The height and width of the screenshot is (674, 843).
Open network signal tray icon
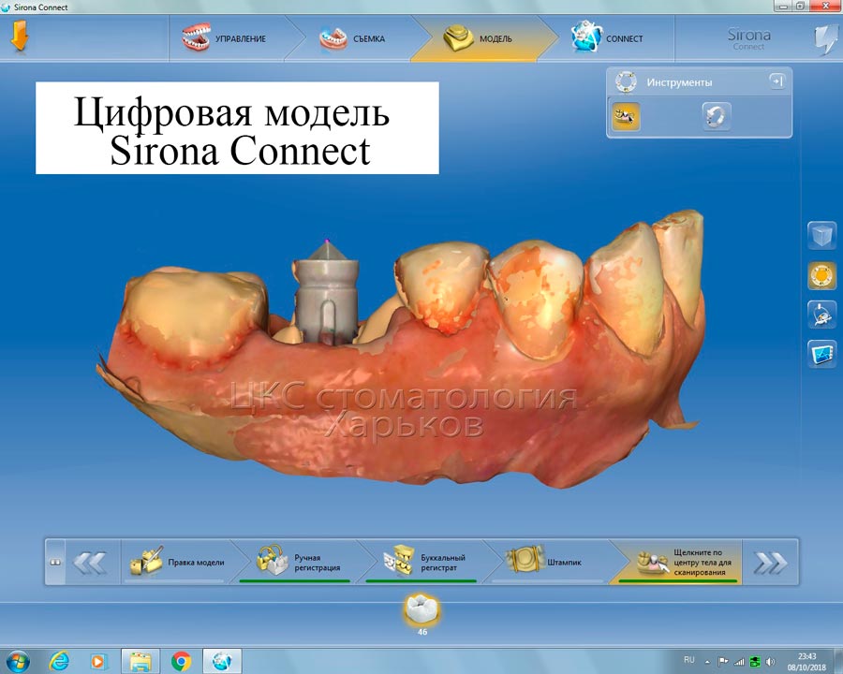pos(739,662)
